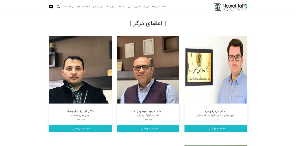296x146 pixels.
Task: Select تحقیقات in navigation bar
Action: coord(121,7)
